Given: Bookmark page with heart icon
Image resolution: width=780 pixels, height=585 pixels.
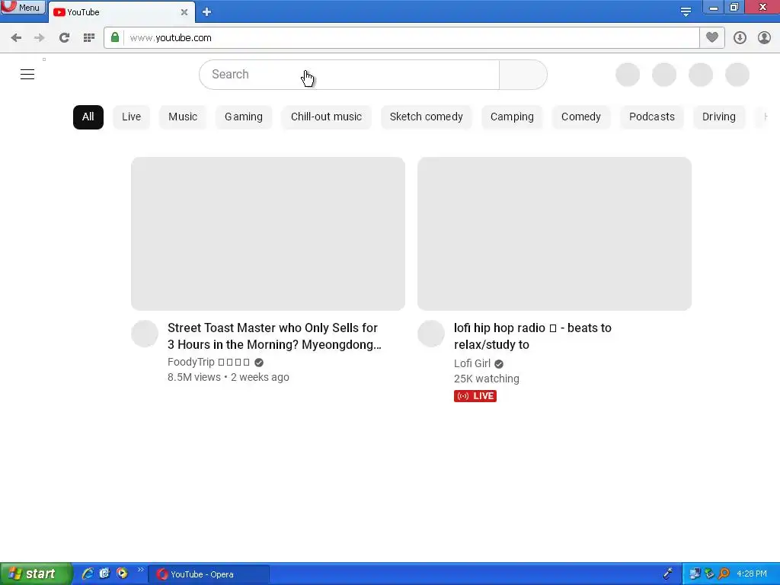Looking at the screenshot, I should tap(712, 37).
